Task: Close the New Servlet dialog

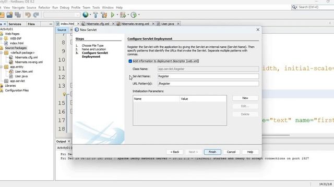Action: pos(258,30)
